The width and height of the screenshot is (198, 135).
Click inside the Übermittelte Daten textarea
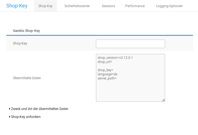click(131, 78)
